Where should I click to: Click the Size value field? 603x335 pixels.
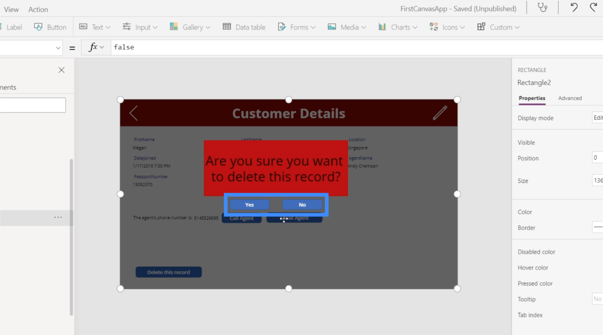[597, 180]
